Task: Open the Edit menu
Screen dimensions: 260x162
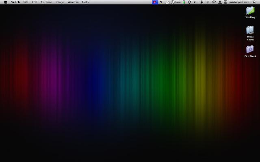Action: (x=35, y=2)
